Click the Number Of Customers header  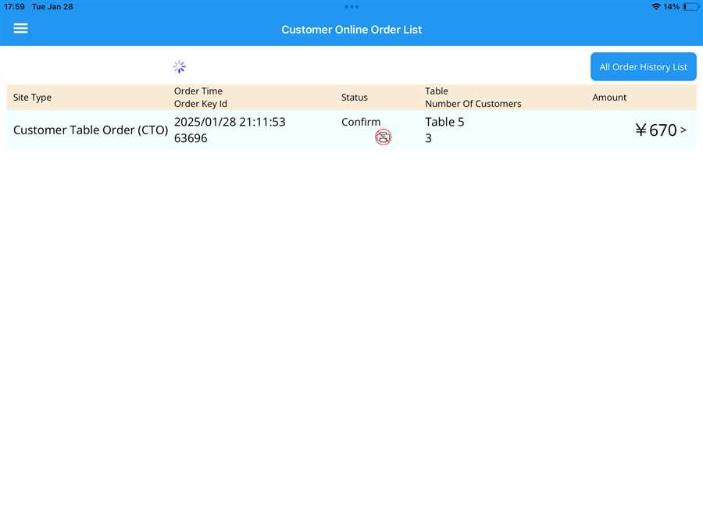point(473,104)
